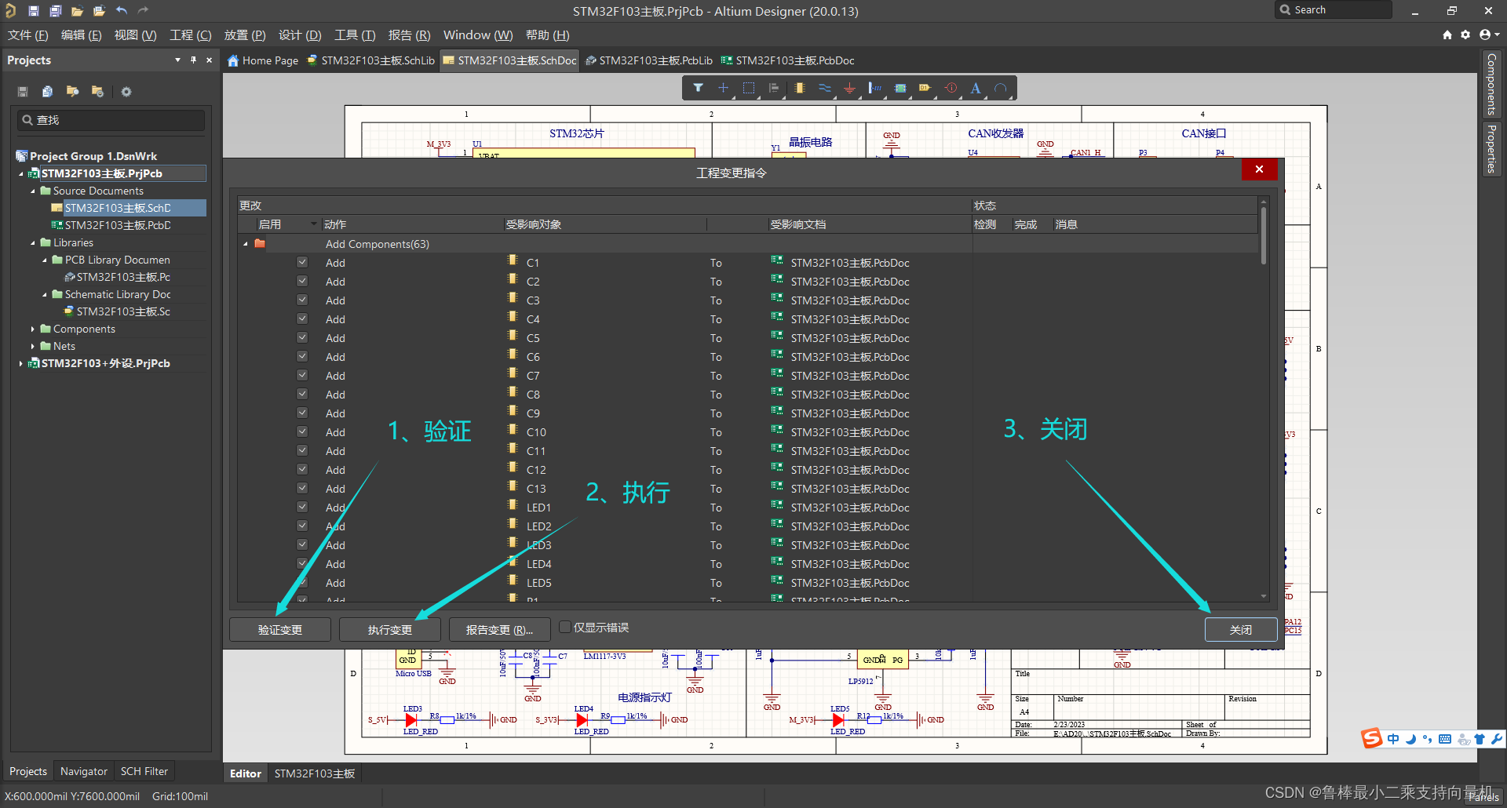Select STM32F103主板.PcbDoc in project tree
The image size is (1507, 808).
point(118,225)
